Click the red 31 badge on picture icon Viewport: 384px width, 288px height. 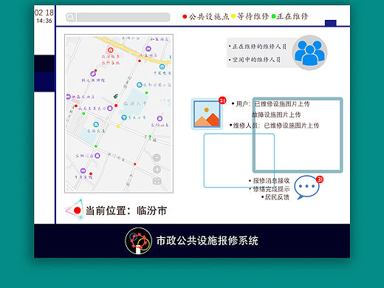[x=222, y=100]
